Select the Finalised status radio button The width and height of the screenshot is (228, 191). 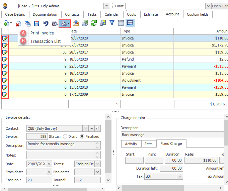click(82, 136)
